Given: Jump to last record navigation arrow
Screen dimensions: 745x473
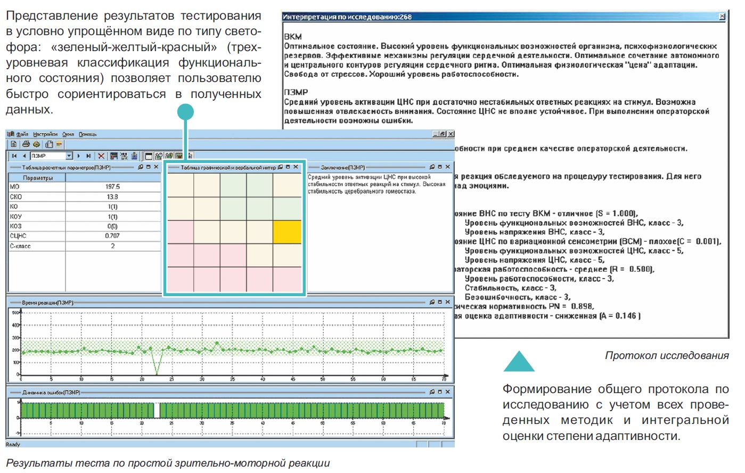Looking at the screenshot, I should (x=88, y=156).
